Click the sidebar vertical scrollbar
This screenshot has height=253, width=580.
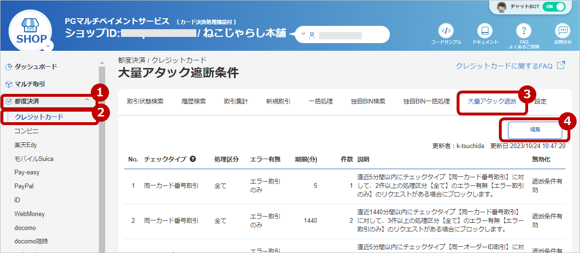(101, 158)
